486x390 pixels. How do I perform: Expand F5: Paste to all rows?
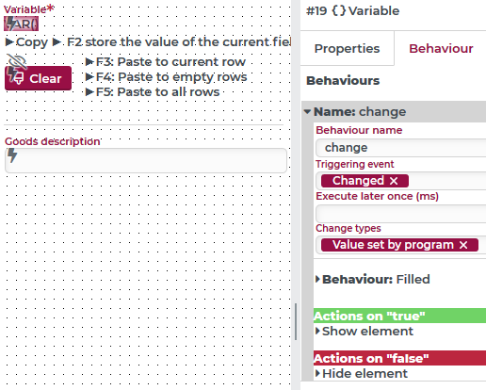(89, 91)
